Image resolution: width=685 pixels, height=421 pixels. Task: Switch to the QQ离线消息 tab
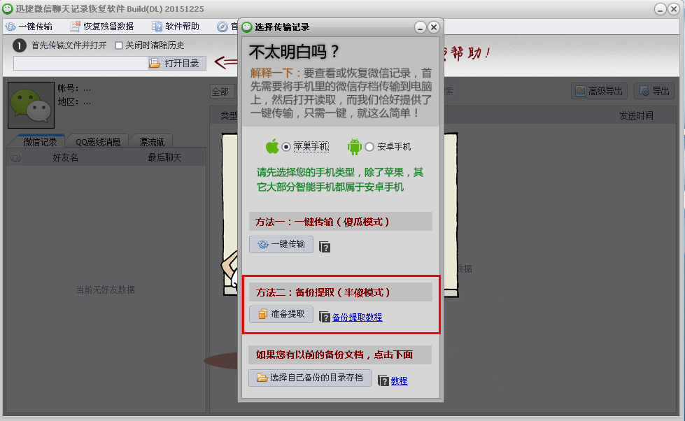pos(98,141)
